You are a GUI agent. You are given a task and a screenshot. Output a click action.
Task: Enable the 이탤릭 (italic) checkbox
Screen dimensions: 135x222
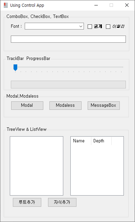[x=108, y=27]
